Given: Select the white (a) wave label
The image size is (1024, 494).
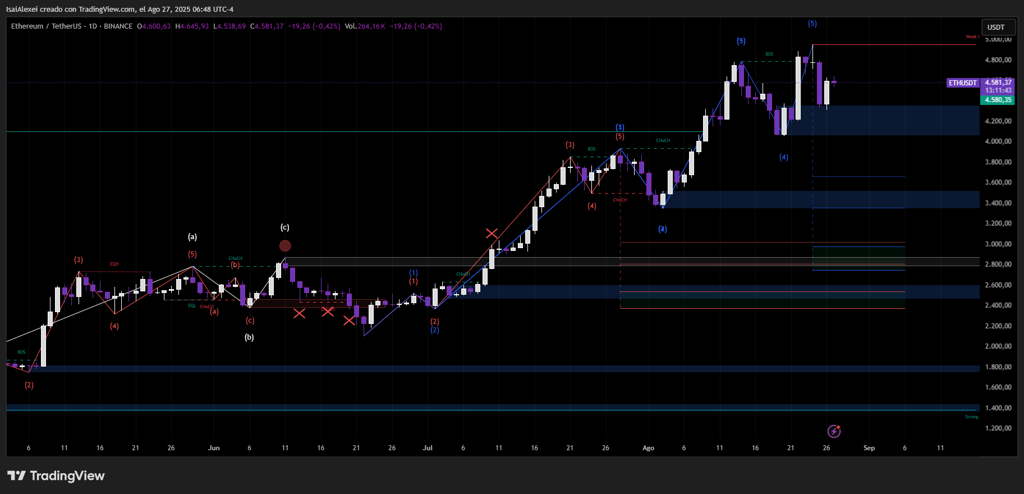Looking at the screenshot, I should pos(192,237).
